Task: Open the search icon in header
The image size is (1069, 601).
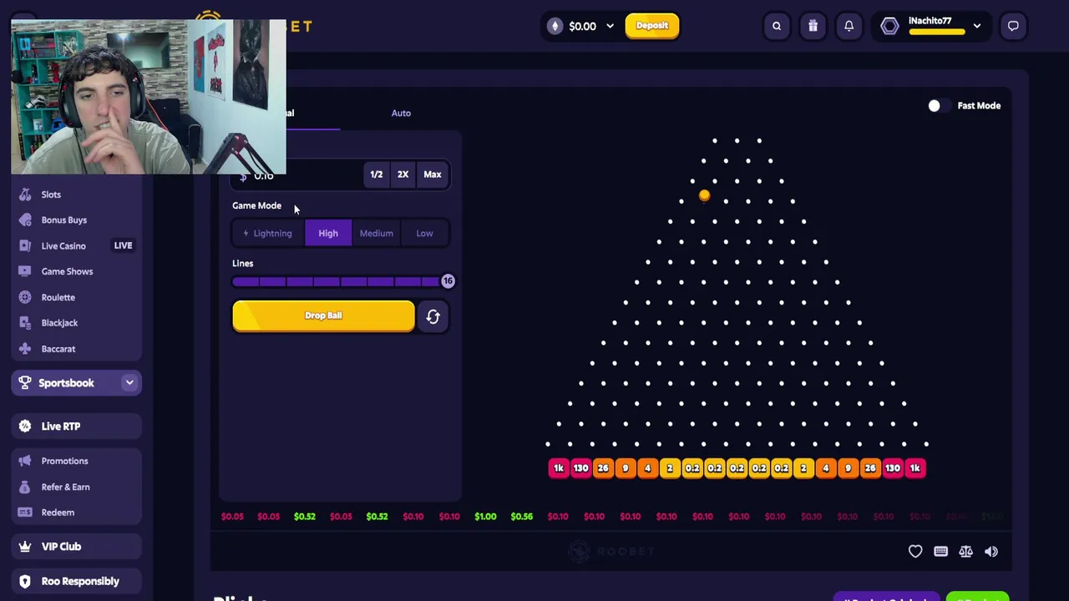Action: 777,26
